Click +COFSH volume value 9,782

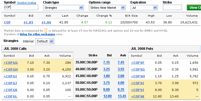coord(194,76)
